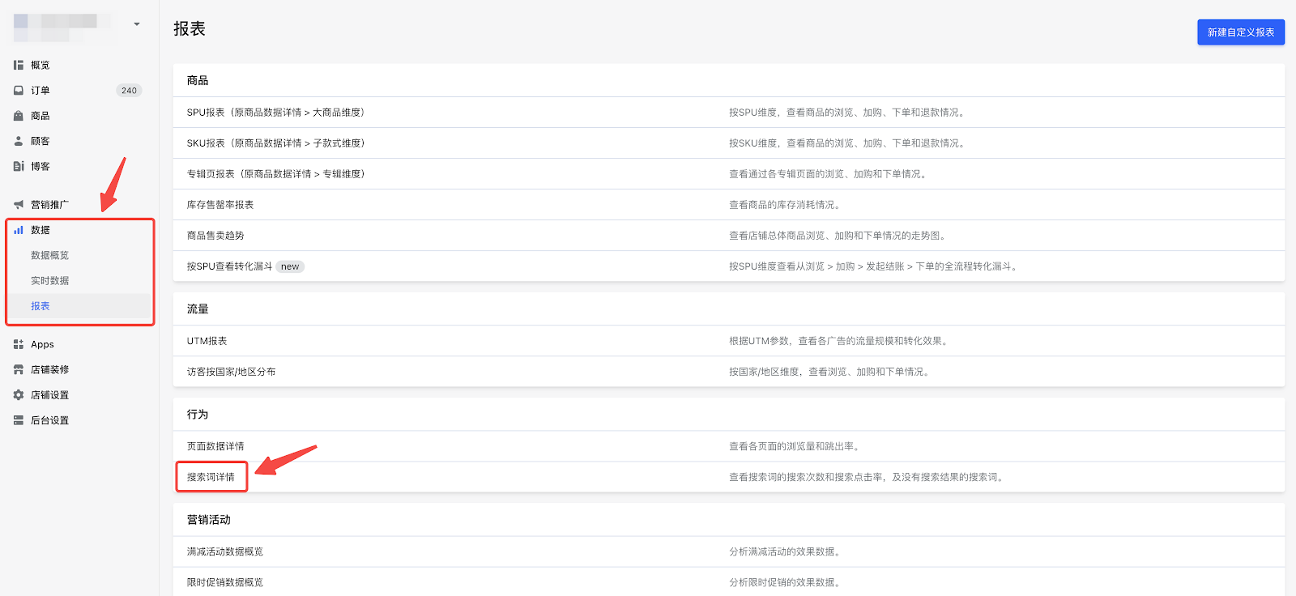1296x596 pixels.
Task: Open 数据概览 in the sidebar submenu
Action: 49,255
